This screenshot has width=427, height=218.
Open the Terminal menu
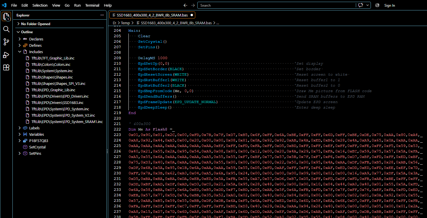pos(92,5)
